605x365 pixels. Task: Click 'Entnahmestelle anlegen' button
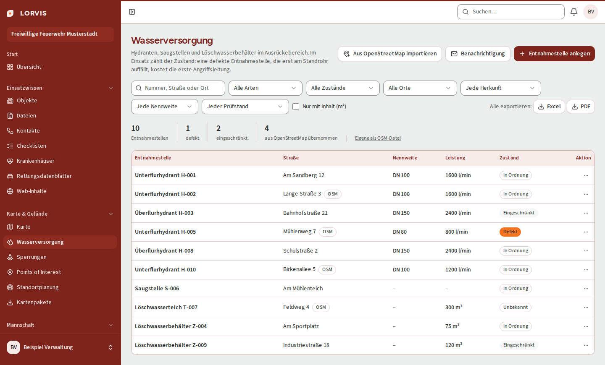554,54
